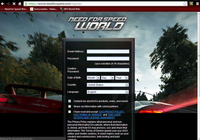Bookmark the page with the star icon
This screenshot has height=140, width=200.
point(185,4)
